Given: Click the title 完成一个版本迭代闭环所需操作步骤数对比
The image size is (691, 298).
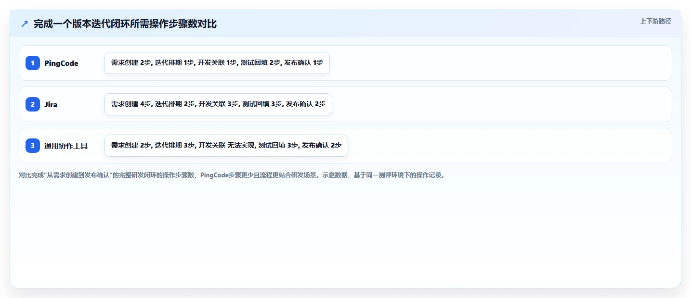Looking at the screenshot, I should (x=125, y=24).
